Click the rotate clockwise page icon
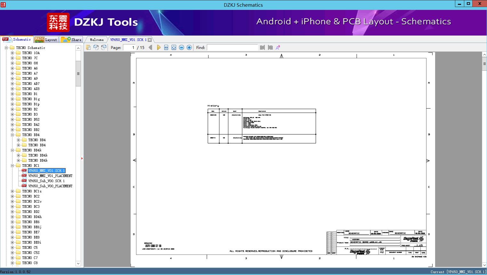The height and width of the screenshot is (275, 487). click(x=104, y=47)
